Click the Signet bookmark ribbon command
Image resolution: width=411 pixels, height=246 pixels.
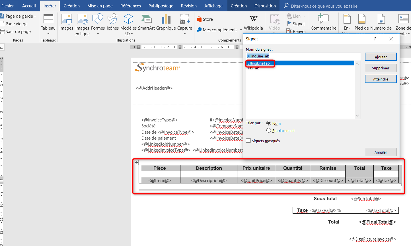(x=296, y=24)
